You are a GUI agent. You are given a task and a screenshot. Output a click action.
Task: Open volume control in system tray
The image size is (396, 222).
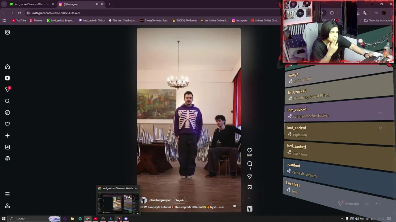click(x=357, y=219)
